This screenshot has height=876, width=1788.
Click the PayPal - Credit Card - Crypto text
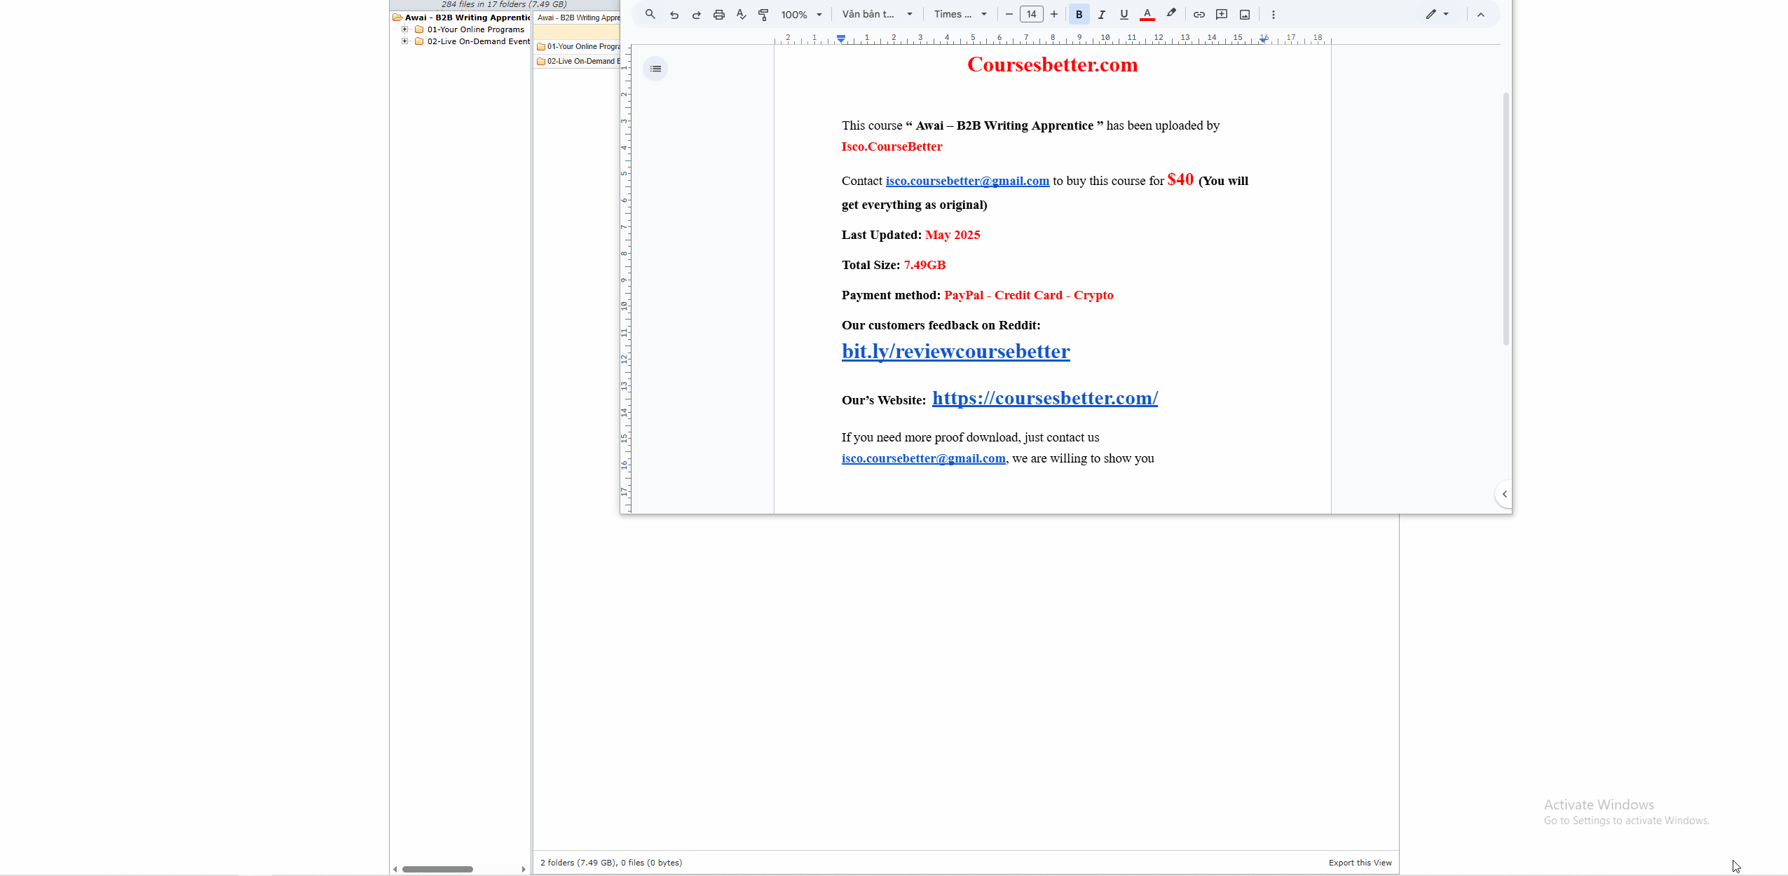point(1028,295)
